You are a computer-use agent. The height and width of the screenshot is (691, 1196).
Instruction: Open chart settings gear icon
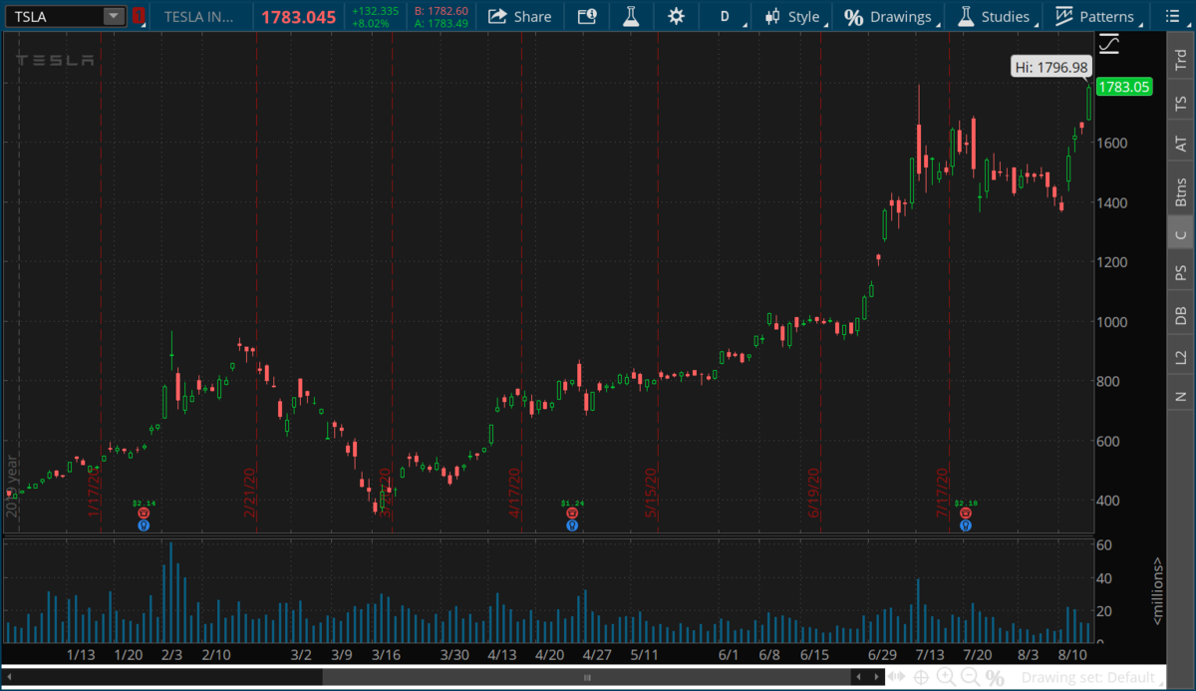[677, 16]
